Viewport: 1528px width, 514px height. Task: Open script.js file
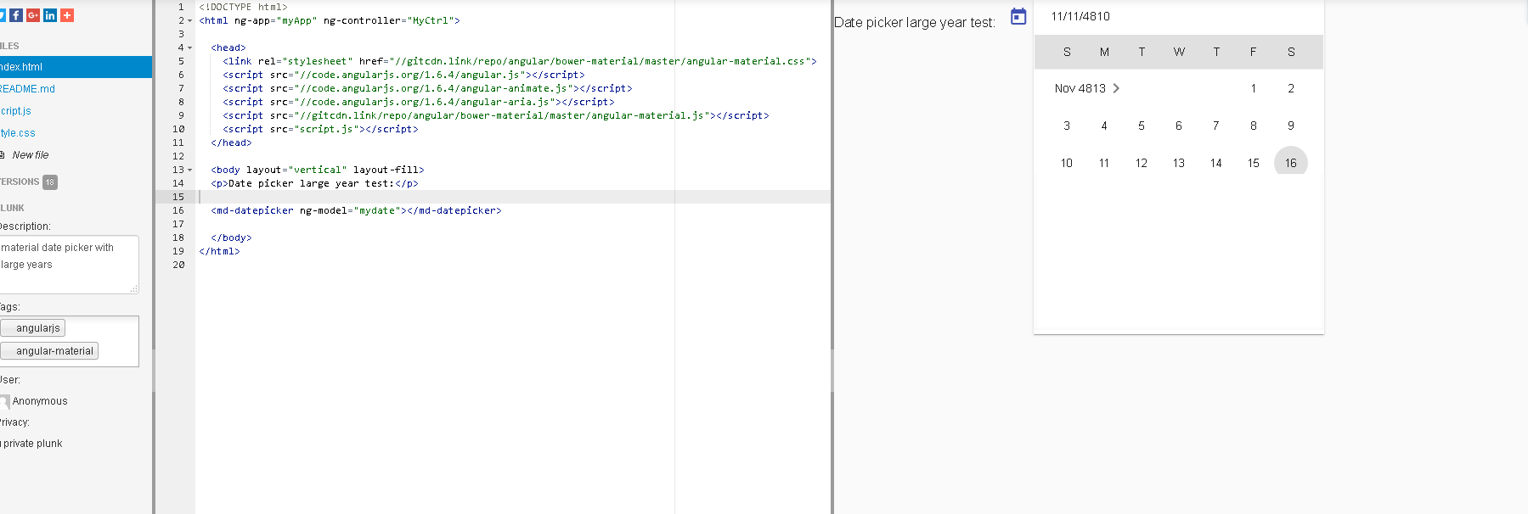coord(15,111)
